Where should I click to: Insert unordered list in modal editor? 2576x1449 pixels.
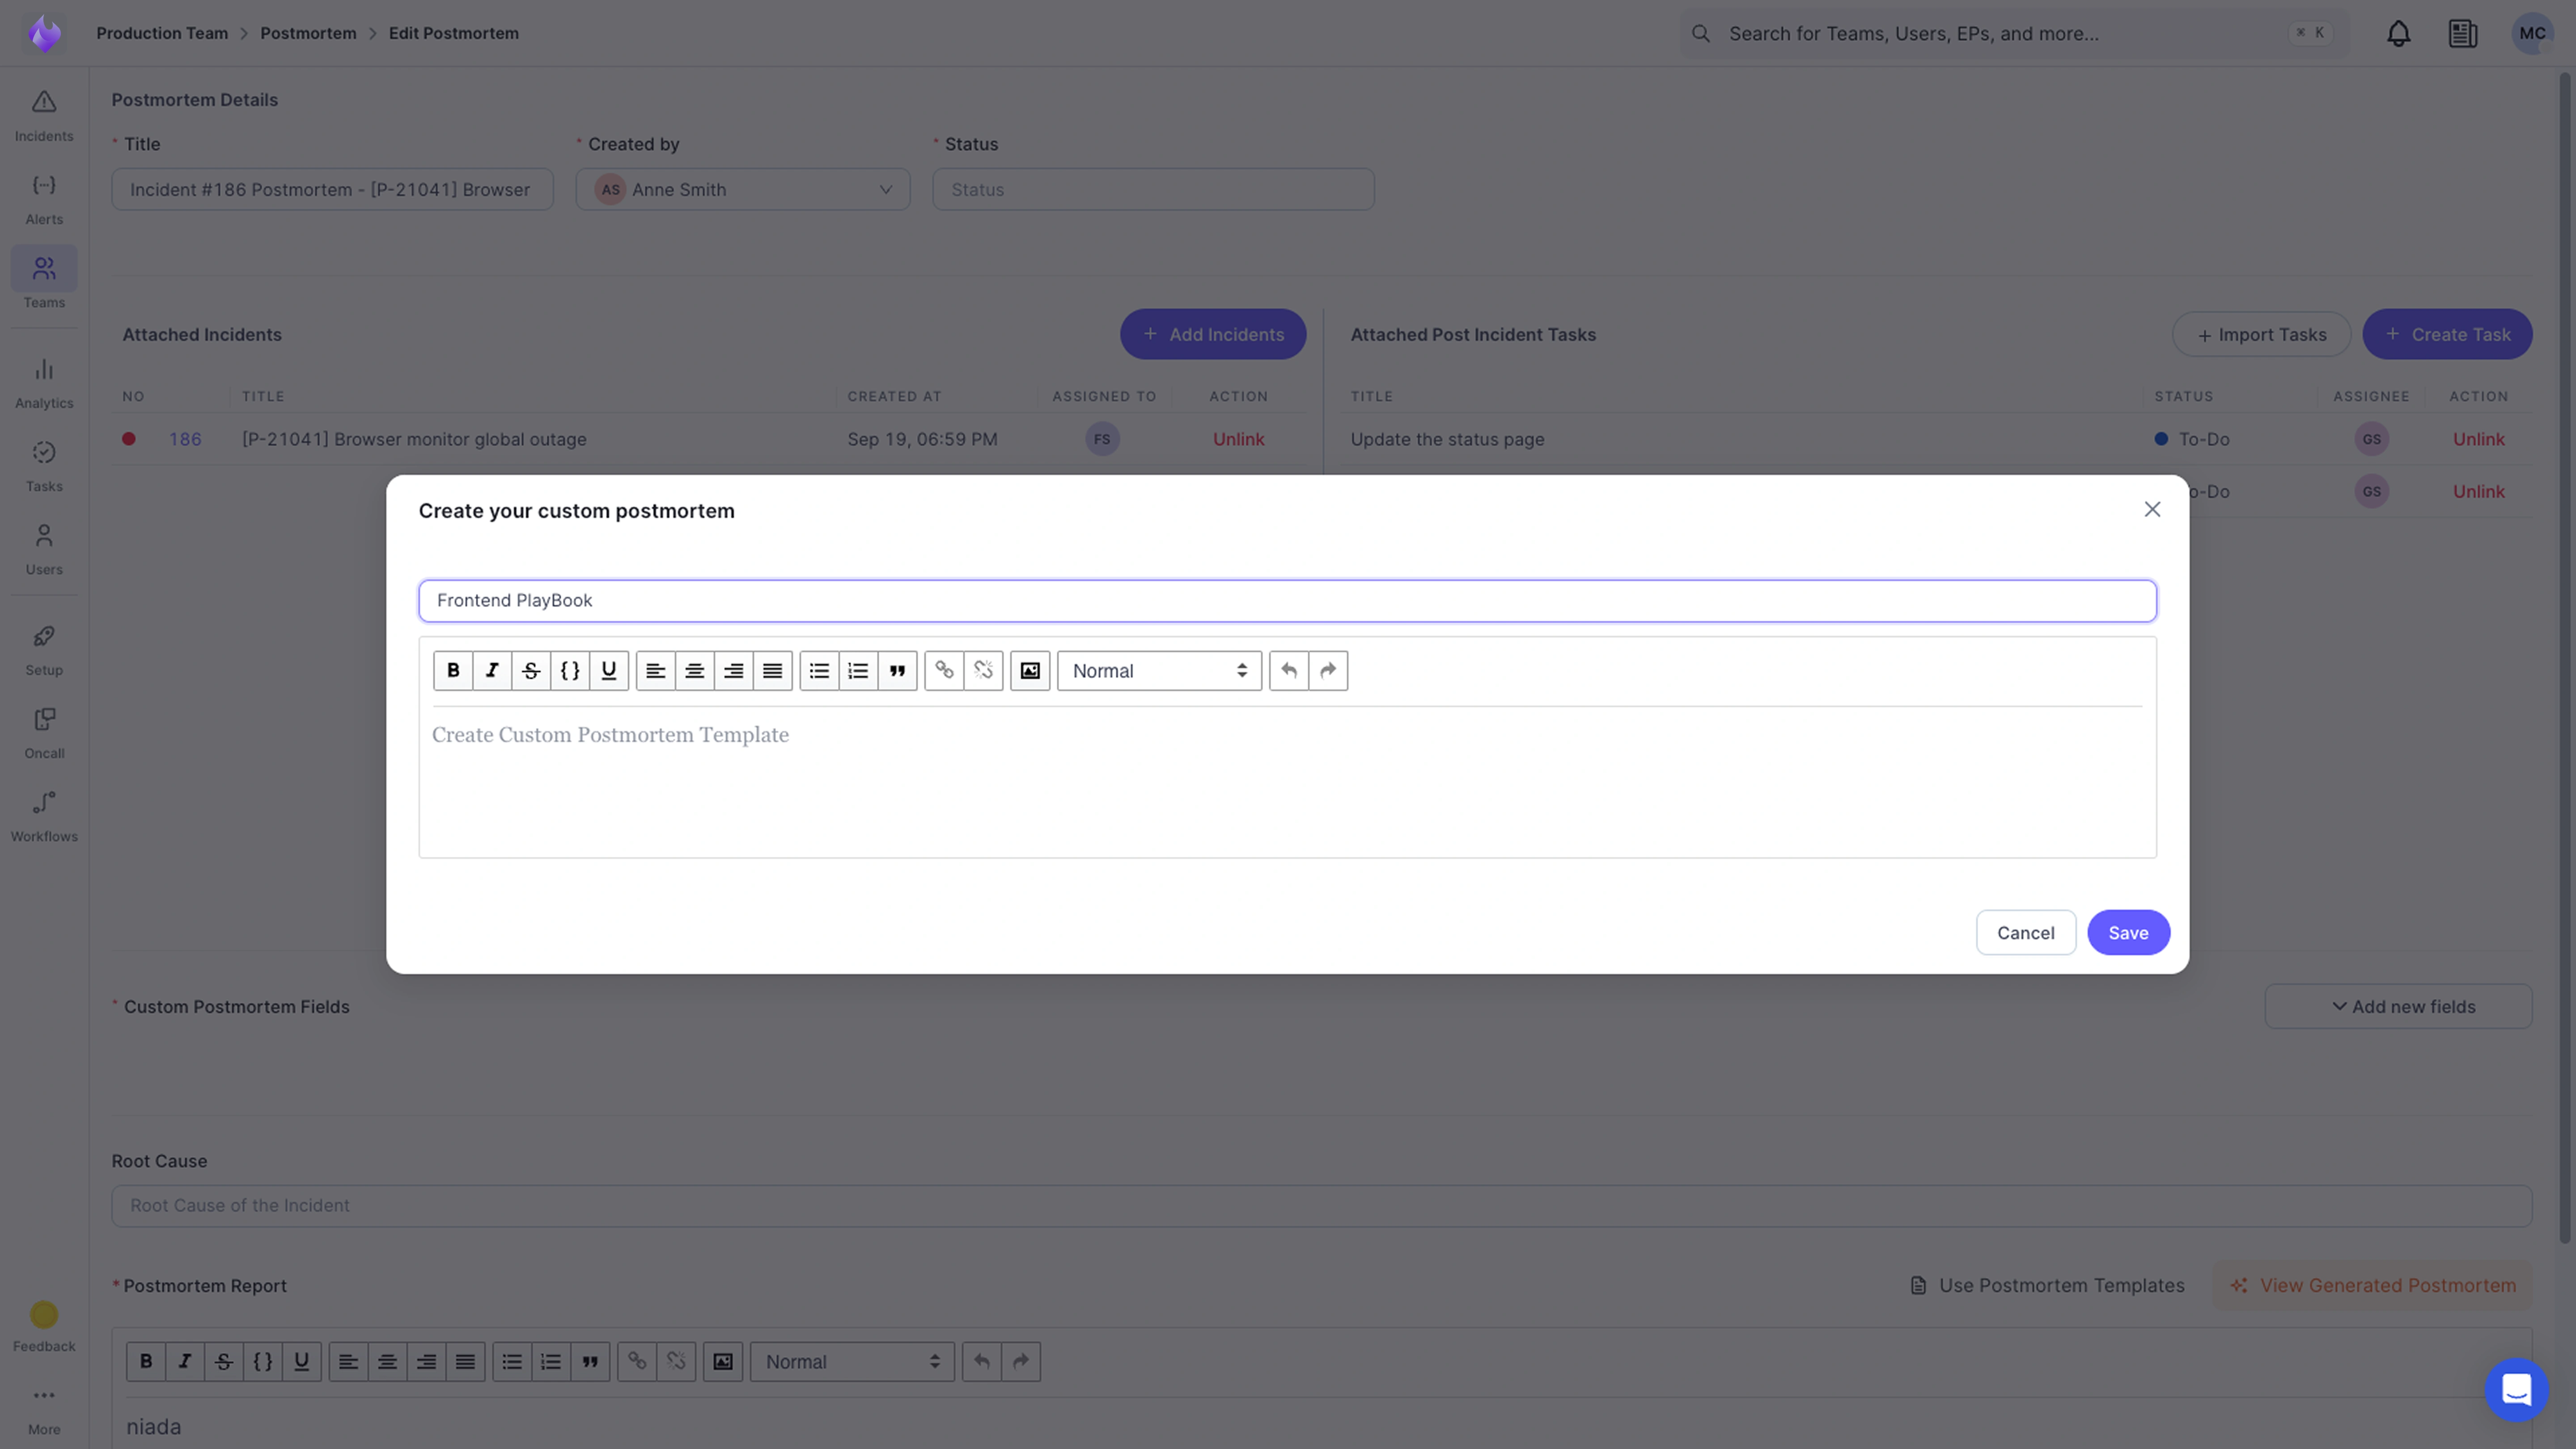tap(819, 670)
